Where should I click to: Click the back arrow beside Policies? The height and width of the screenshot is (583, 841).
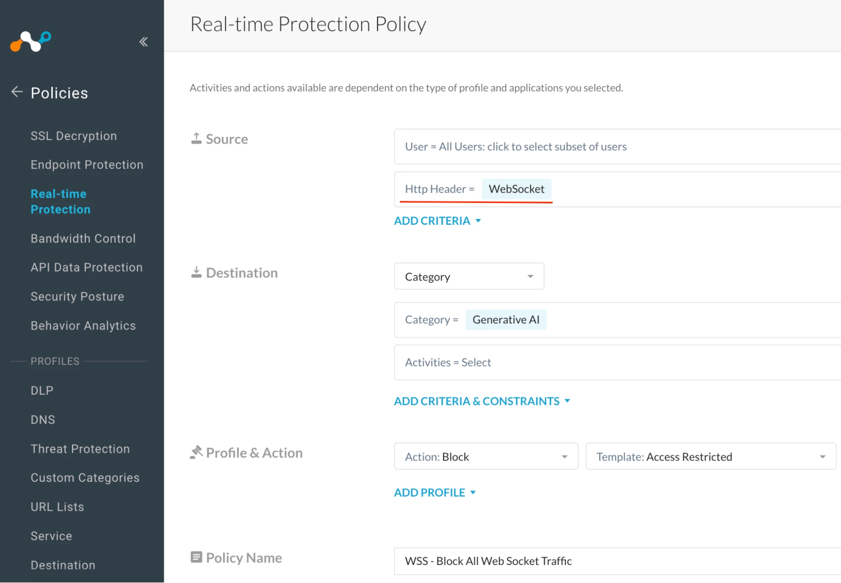pyautogui.click(x=17, y=92)
